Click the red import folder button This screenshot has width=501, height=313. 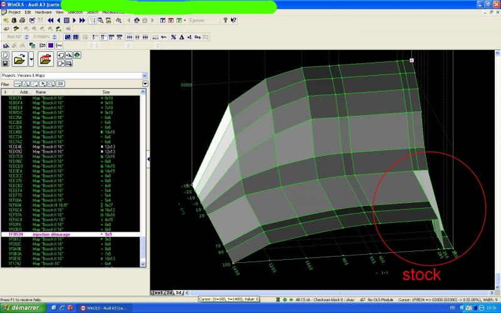(x=46, y=59)
